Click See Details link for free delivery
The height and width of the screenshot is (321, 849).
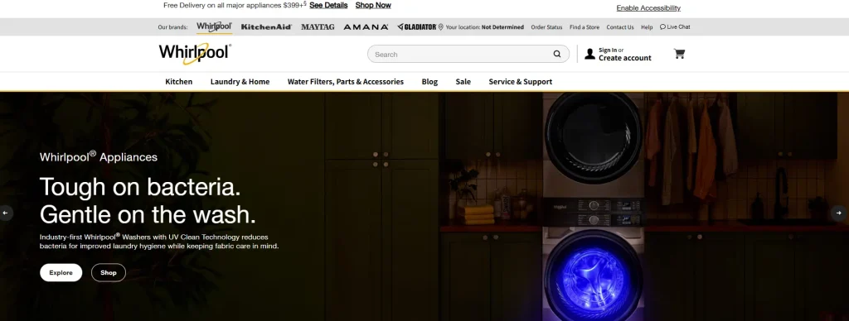coord(328,6)
